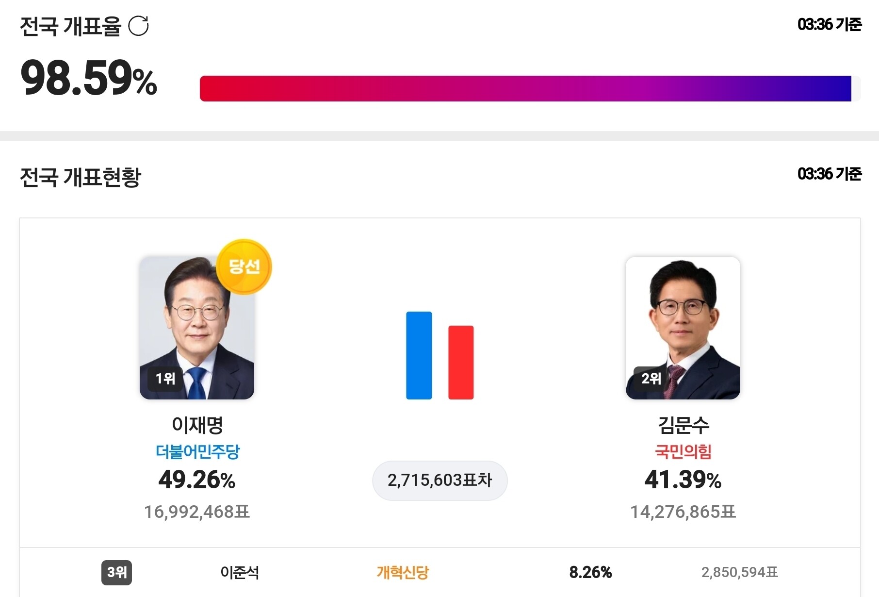Click the 1위 rank badge
The width and height of the screenshot is (879, 597).
tap(165, 378)
